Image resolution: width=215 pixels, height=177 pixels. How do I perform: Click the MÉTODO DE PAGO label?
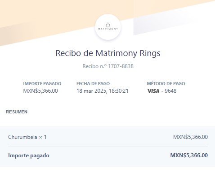click(166, 83)
